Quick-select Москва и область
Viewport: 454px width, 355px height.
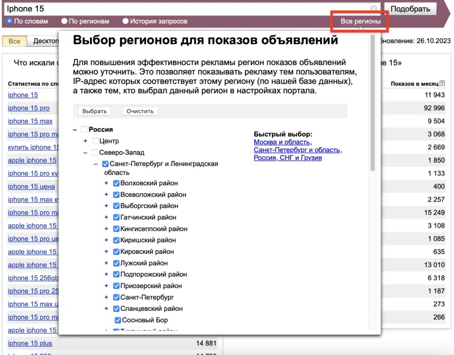click(282, 142)
